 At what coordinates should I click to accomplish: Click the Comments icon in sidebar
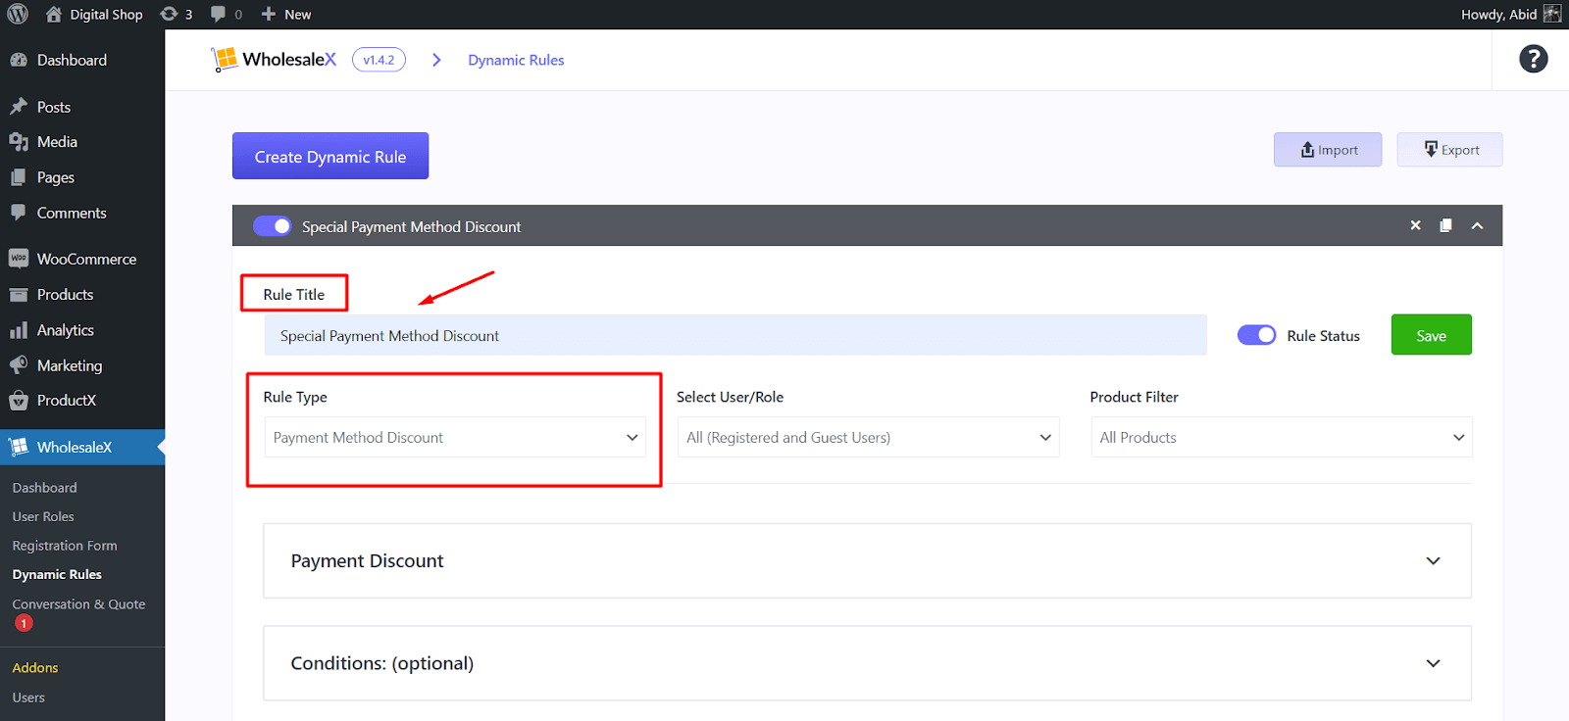[19, 213]
